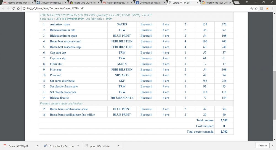Click the 'Total cerere comanda' label
The height and width of the screenshot is (150, 276).
200,132
